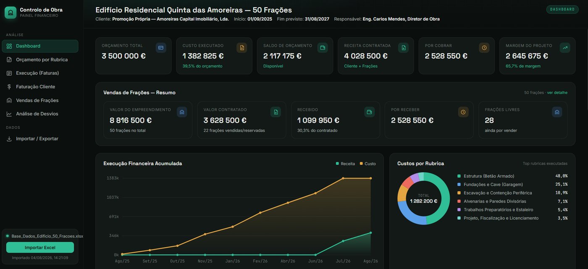Click the card icon on Orçamento Total

tap(161, 48)
